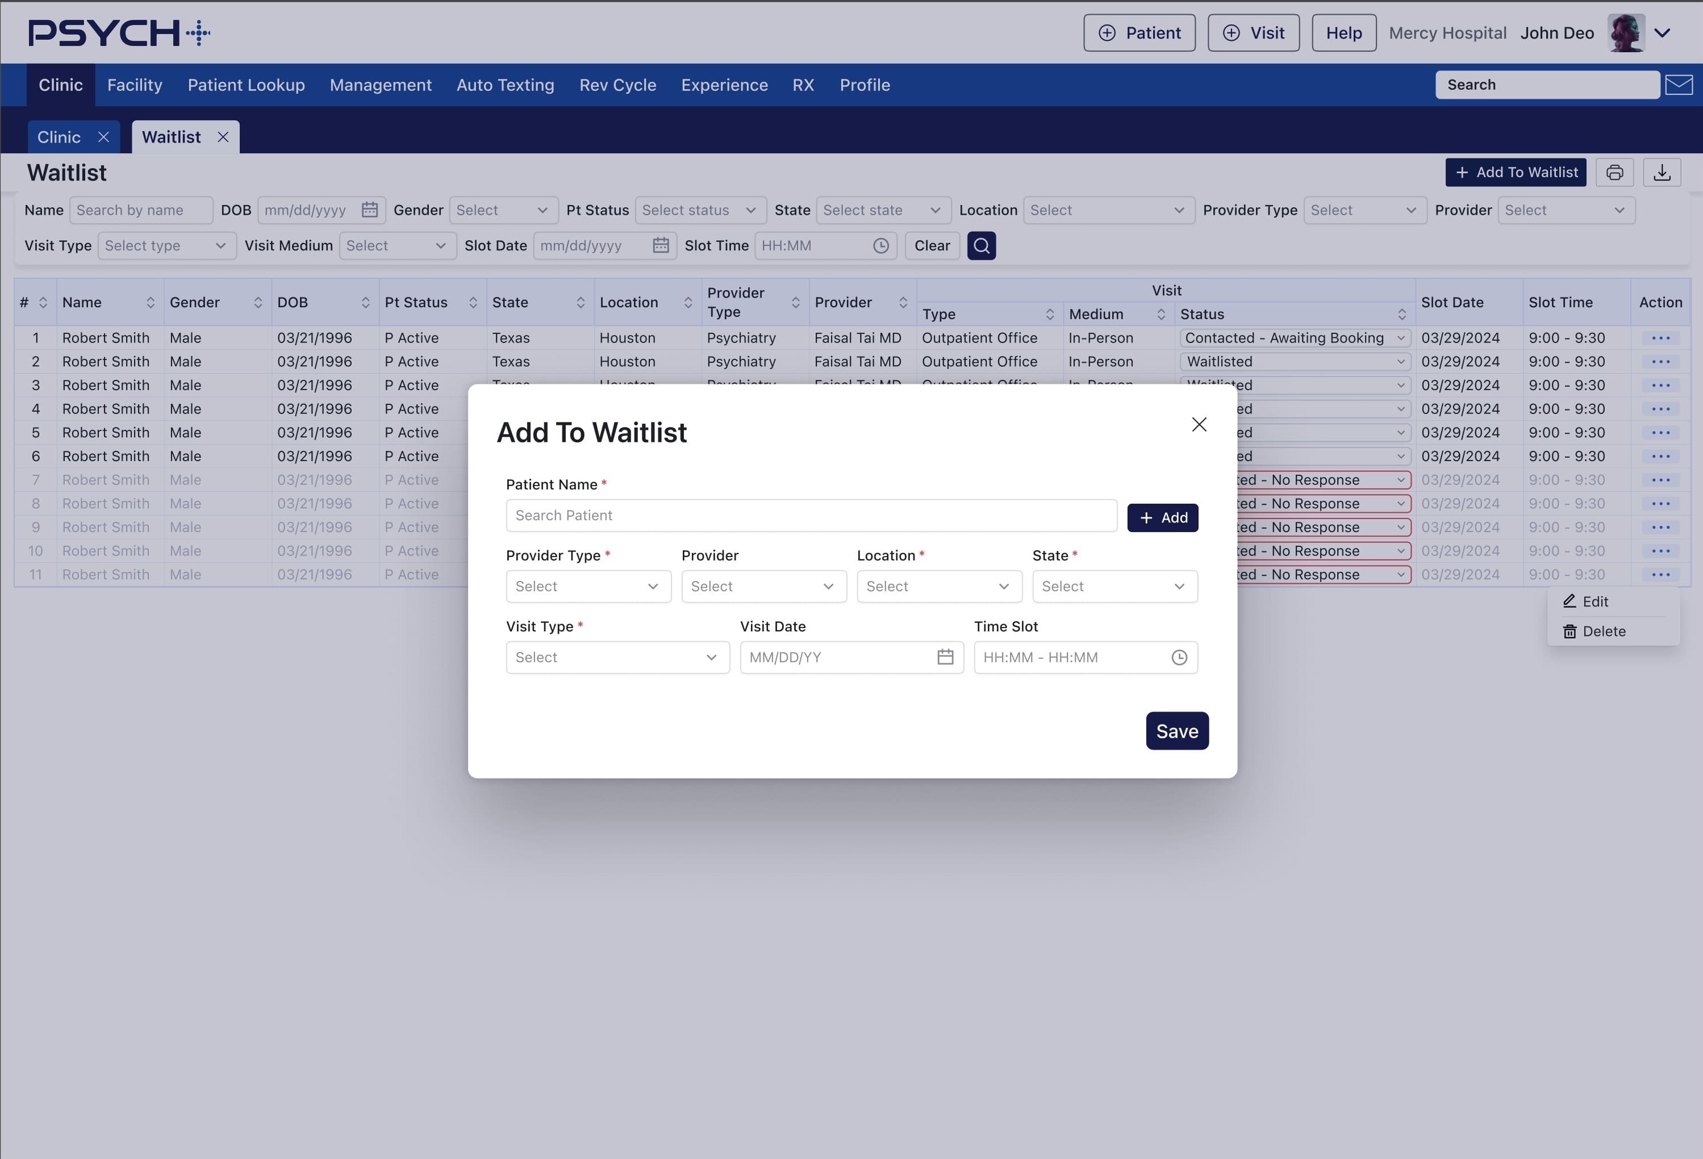The image size is (1703, 1159).
Task: Close the Clinic sub-tab
Action: pos(103,137)
